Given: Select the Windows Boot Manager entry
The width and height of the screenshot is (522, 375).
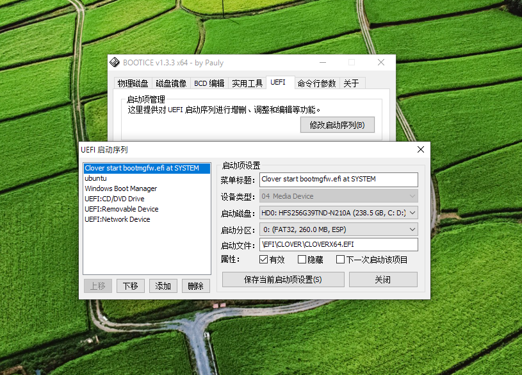Looking at the screenshot, I should coord(147,188).
